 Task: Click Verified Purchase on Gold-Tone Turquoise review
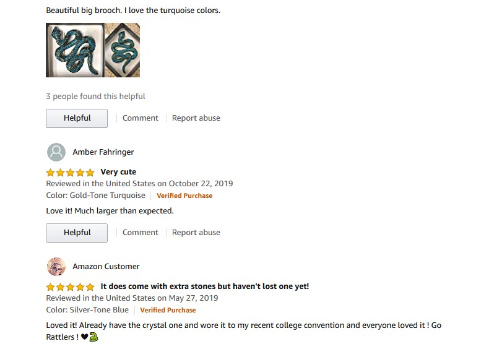coord(184,196)
